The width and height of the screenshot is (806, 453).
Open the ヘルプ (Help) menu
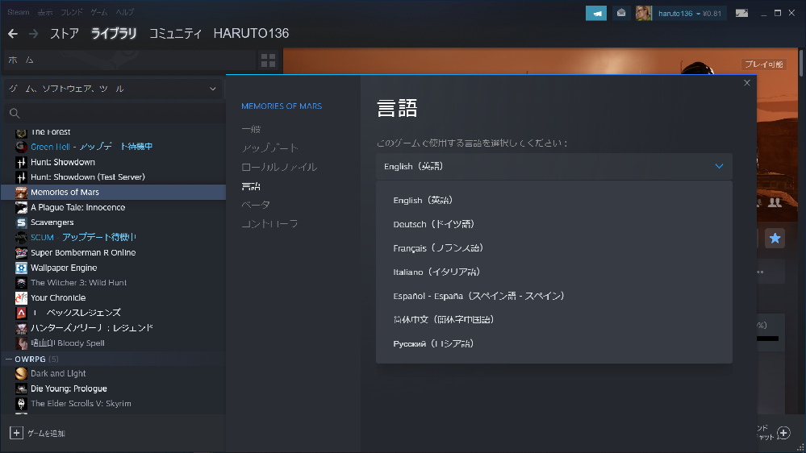pyautogui.click(x=125, y=12)
